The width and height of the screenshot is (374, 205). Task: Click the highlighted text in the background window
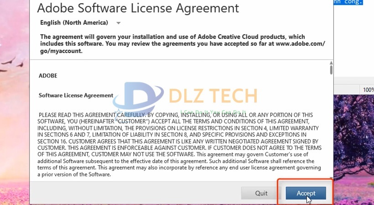pos(353,2)
